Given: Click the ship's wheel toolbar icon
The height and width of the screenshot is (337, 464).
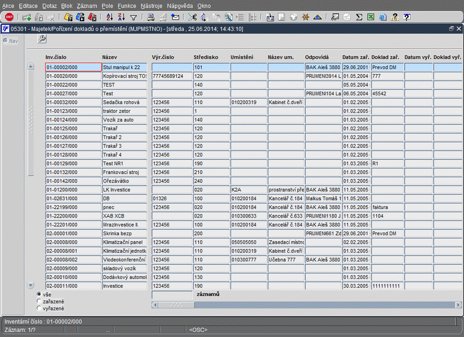Looking at the screenshot, I should pyautogui.click(x=306, y=17).
